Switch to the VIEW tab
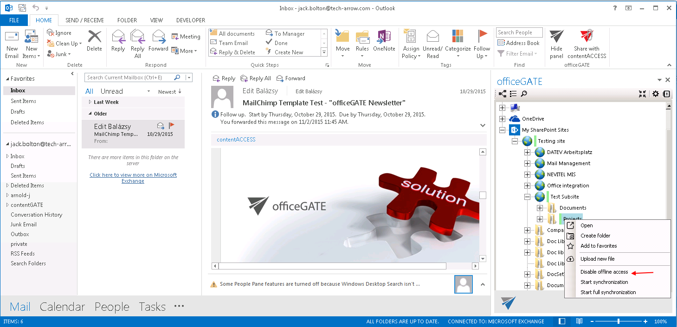The height and width of the screenshot is (327, 677). [x=157, y=20]
